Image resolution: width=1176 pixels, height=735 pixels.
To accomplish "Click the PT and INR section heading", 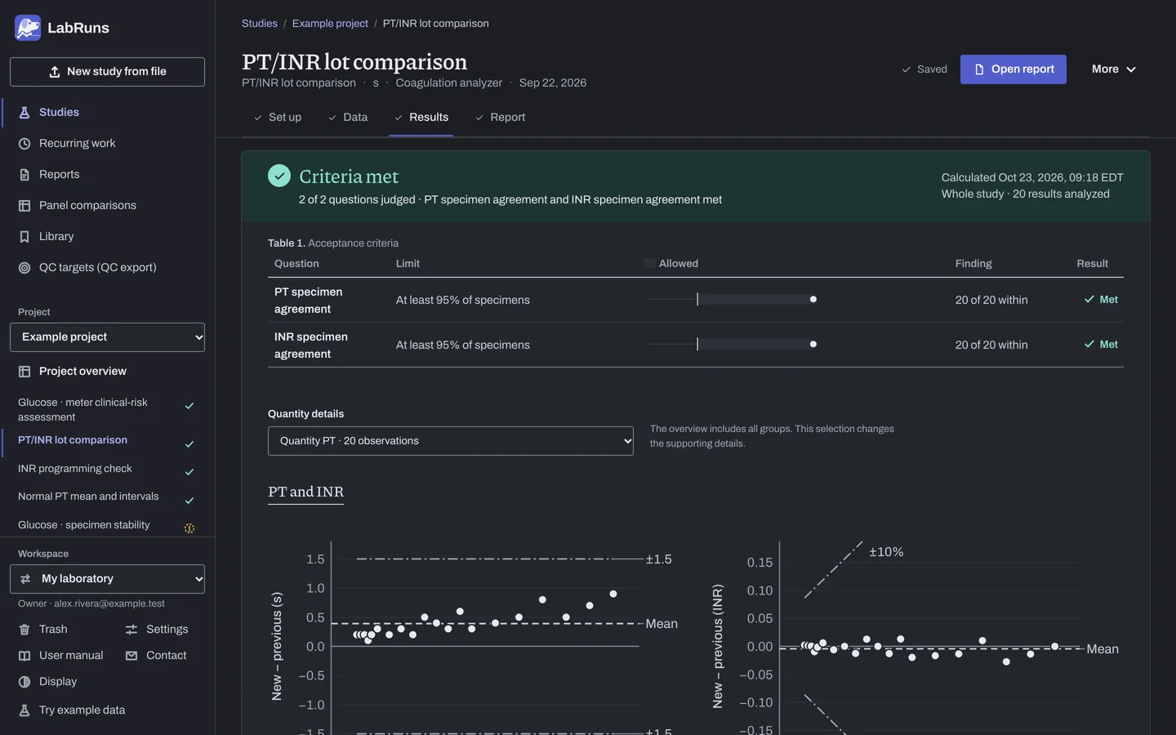I will point(305,492).
